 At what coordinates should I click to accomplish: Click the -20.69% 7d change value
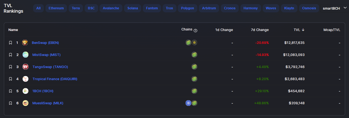point(262,43)
